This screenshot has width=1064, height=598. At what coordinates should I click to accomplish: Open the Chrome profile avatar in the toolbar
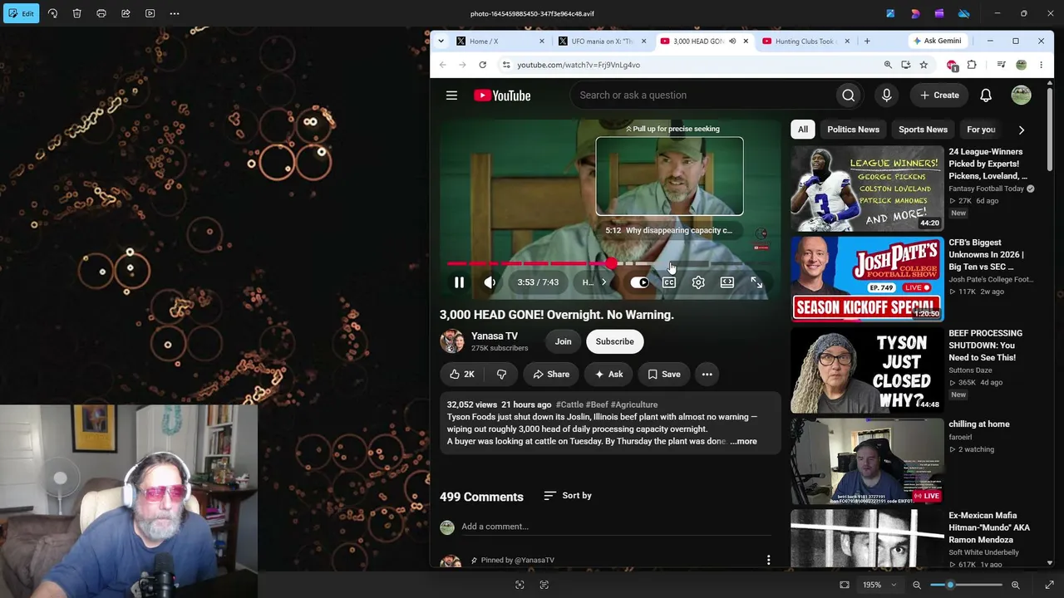(x=1021, y=65)
